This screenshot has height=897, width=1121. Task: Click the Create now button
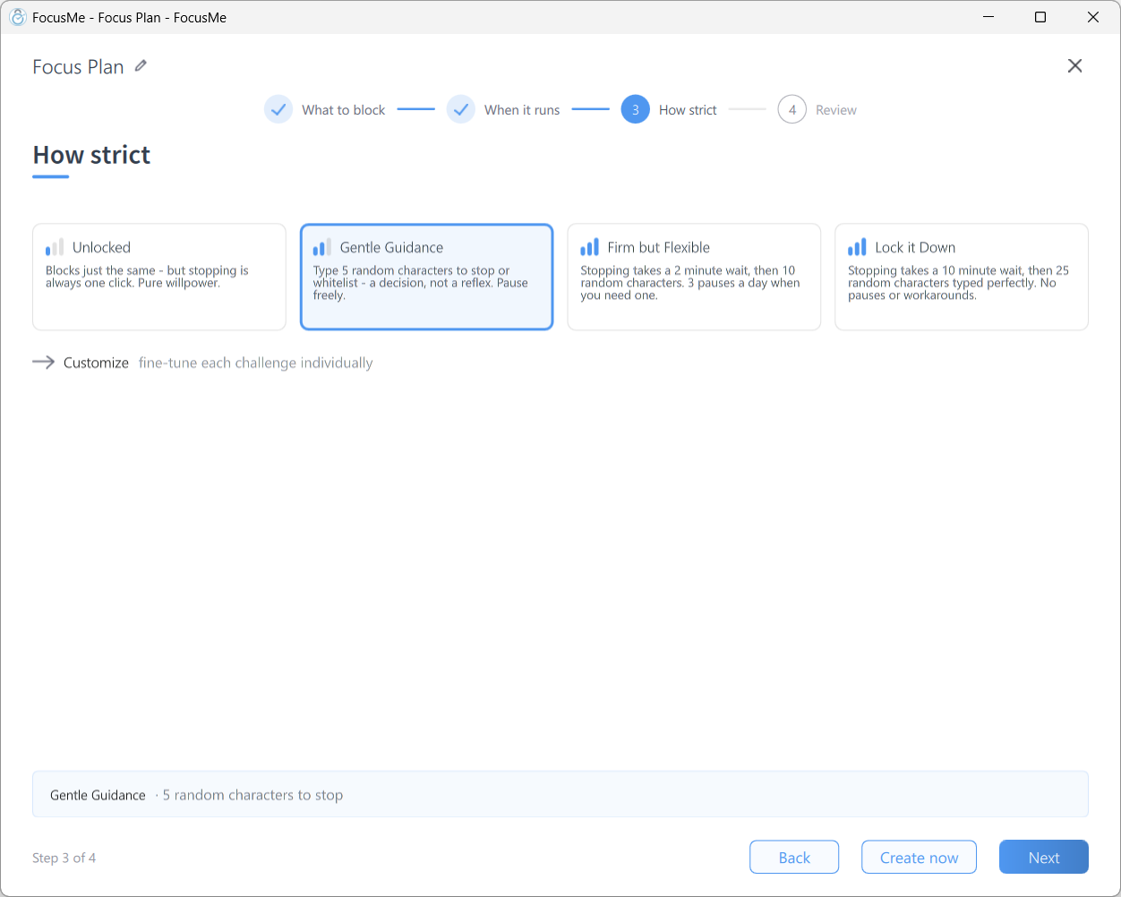pyautogui.click(x=919, y=857)
